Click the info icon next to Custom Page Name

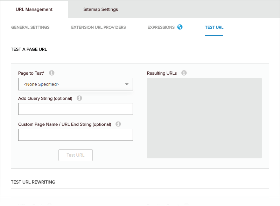click(118, 124)
